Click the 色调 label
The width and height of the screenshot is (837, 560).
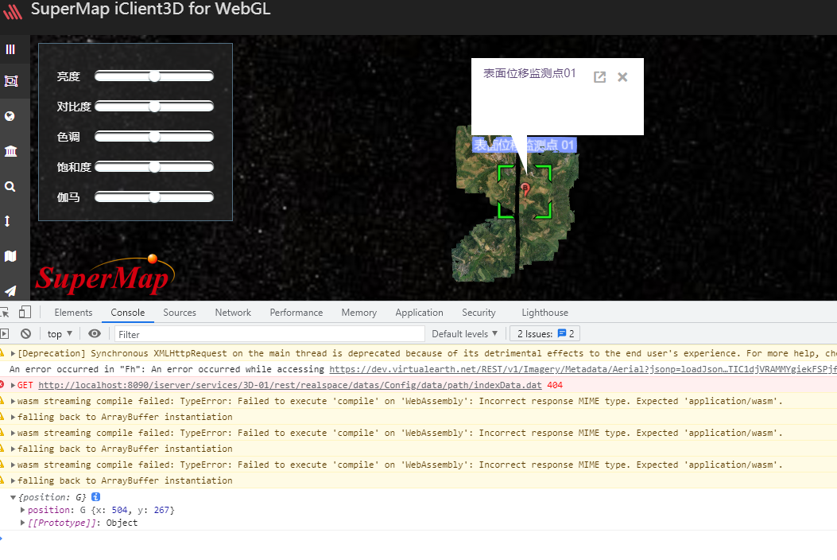tap(68, 137)
